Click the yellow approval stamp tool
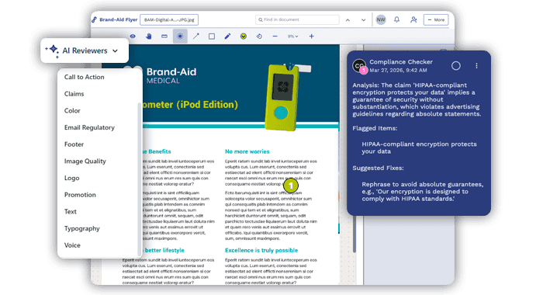The width and height of the screenshot is (543, 295). (244, 36)
